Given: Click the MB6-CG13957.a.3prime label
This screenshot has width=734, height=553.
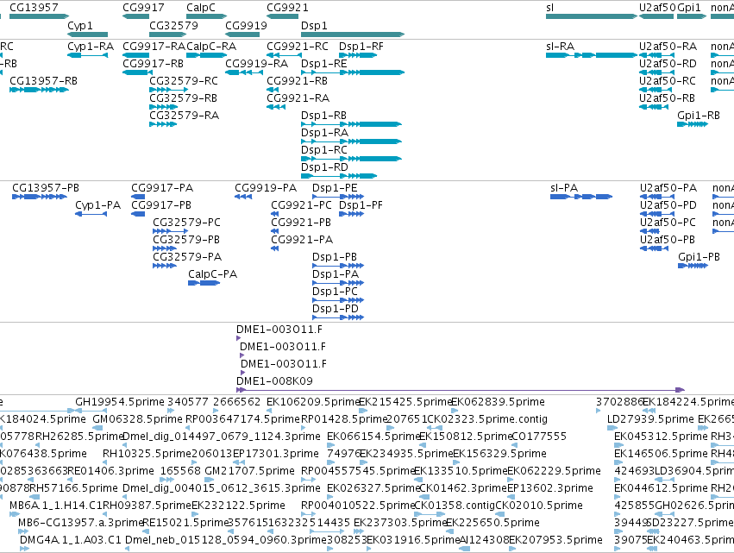Looking at the screenshot, I should click(x=80, y=523).
